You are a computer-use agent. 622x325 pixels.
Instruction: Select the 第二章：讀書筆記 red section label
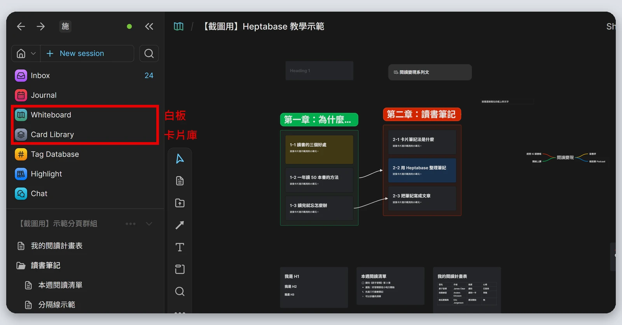(422, 114)
